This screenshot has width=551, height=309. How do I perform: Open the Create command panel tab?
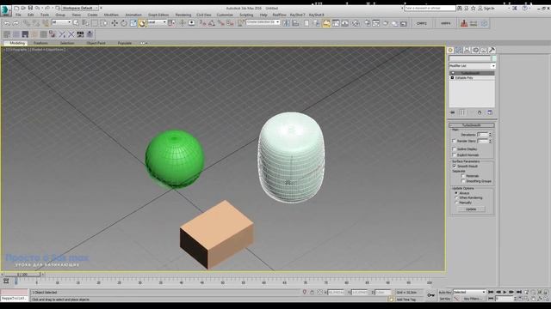pos(450,50)
